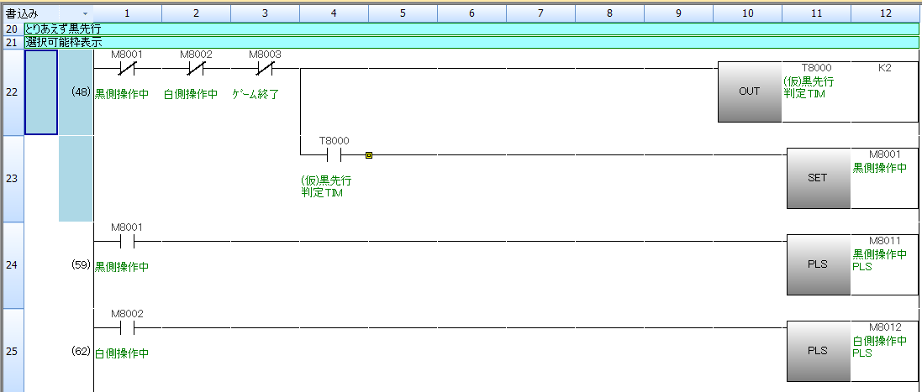This screenshot has height=392, width=922.
Task: Click the row 25 header number
Action: pos(12,350)
